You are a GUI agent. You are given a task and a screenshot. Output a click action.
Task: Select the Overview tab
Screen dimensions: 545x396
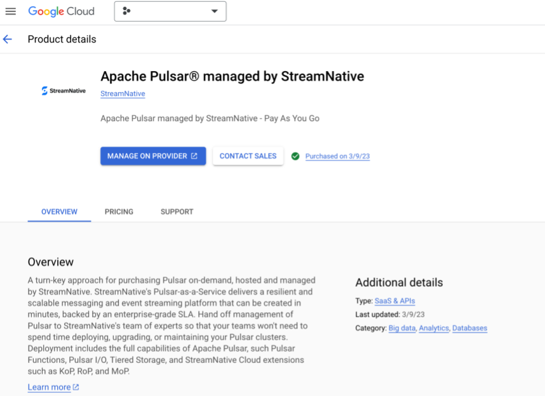pyautogui.click(x=59, y=212)
